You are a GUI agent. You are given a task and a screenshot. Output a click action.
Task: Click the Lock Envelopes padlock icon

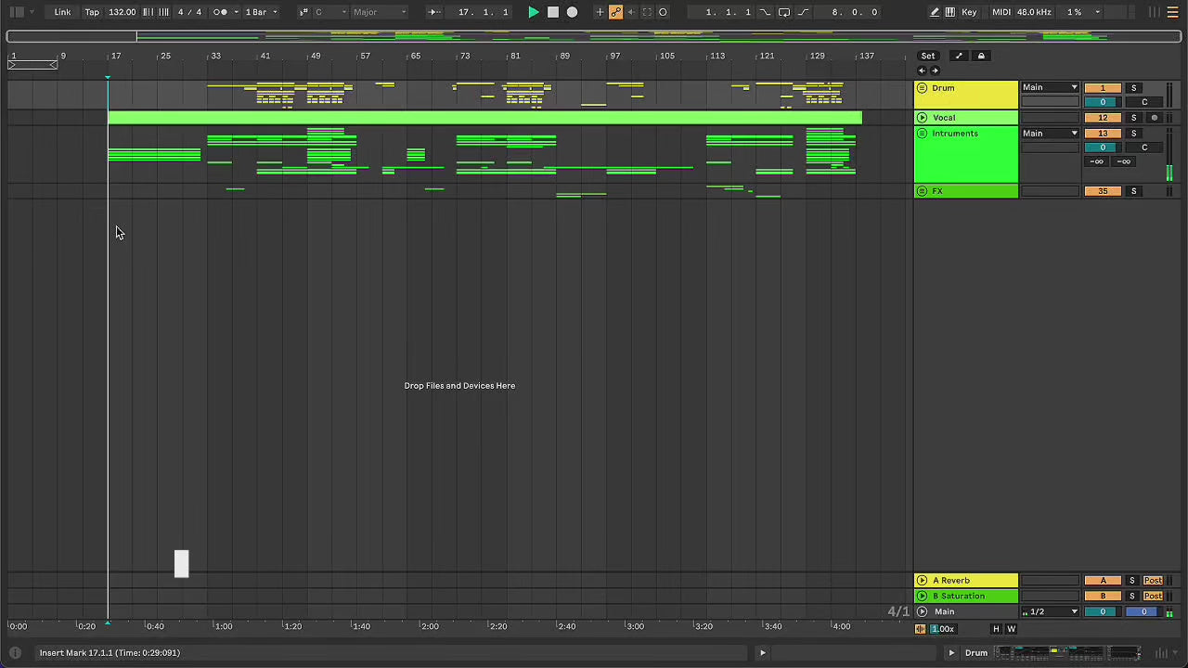pos(981,56)
